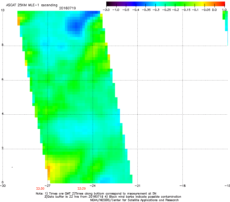230x202 pixels.
Task: Click the color bar label -0.1
Action: tap(195, 10)
